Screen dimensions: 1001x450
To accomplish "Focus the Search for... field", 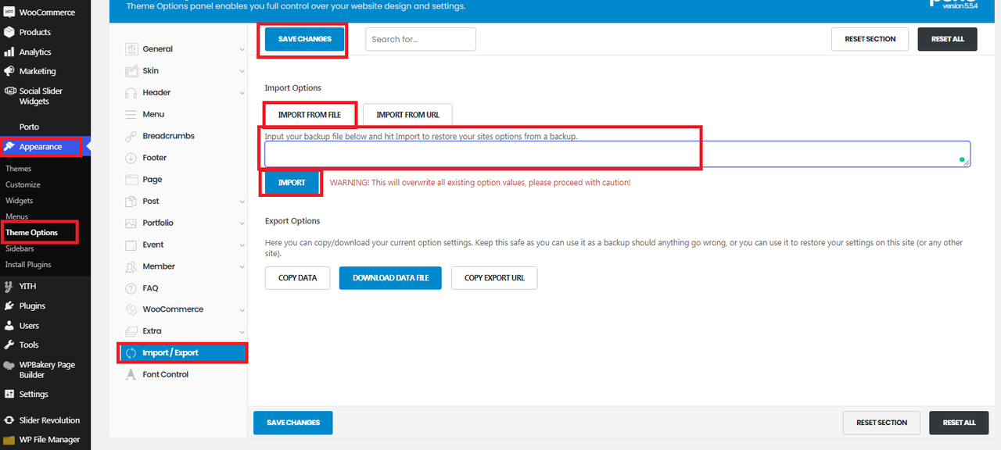I will pos(421,39).
